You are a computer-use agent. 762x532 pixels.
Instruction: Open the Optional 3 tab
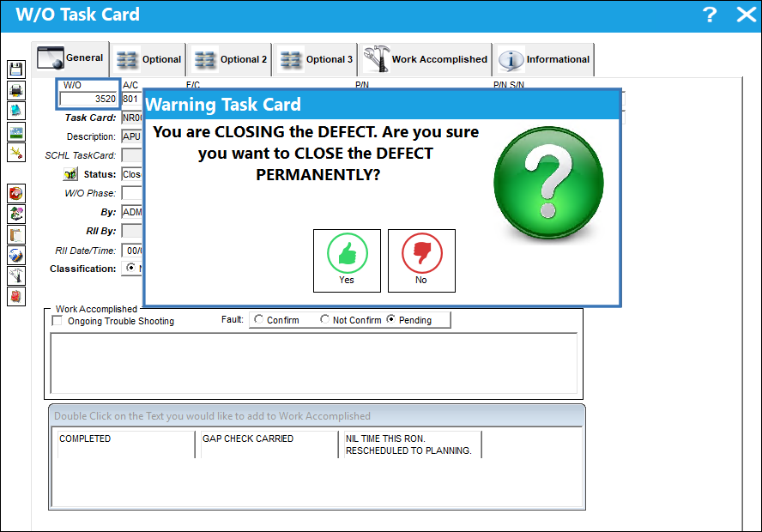tap(316, 59)
